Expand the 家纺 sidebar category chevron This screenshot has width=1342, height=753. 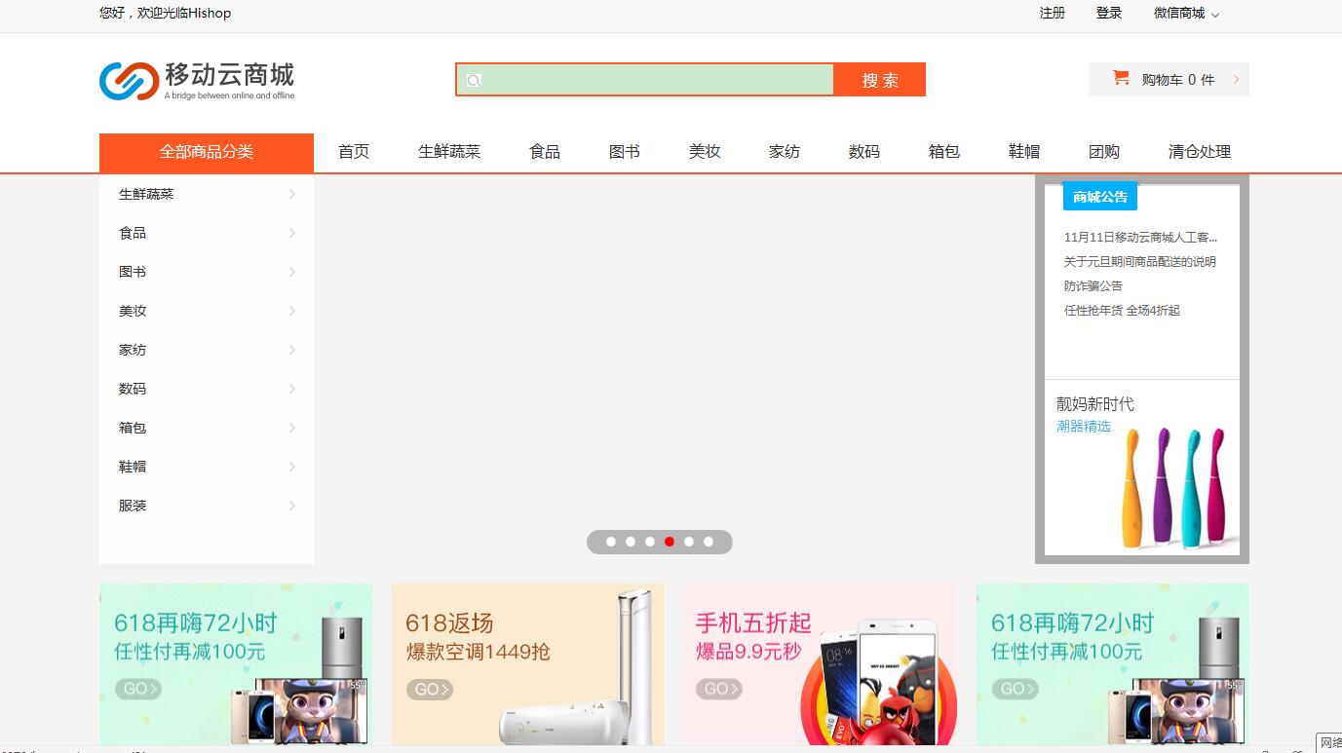pos(292,350)
